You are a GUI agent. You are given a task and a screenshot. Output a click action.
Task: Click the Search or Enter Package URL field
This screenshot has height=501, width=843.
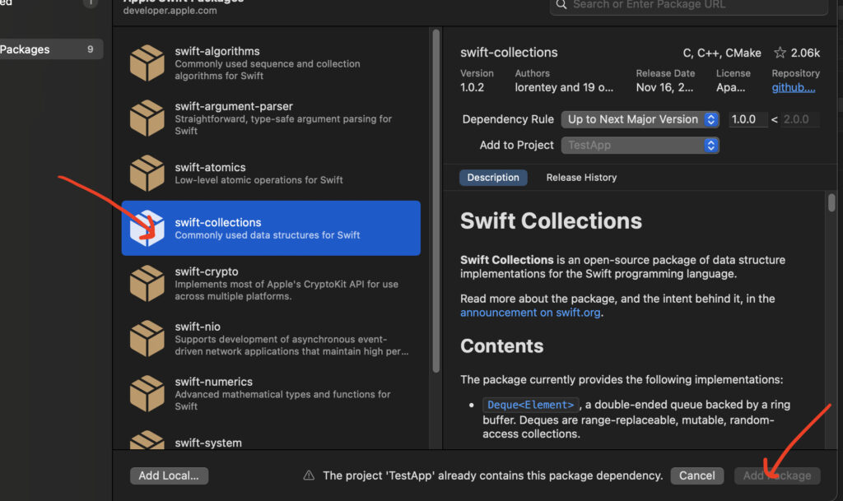pyautogui.click(x=688, y=6)
